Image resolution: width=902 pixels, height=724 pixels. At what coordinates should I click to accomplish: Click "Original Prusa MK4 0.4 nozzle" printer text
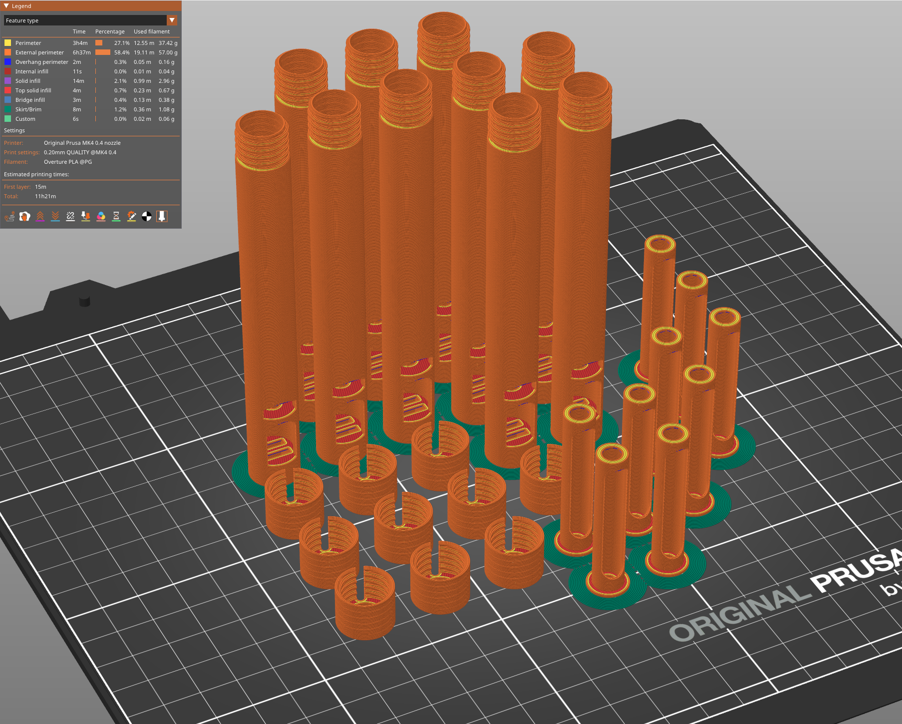click(x=82, y=143)
